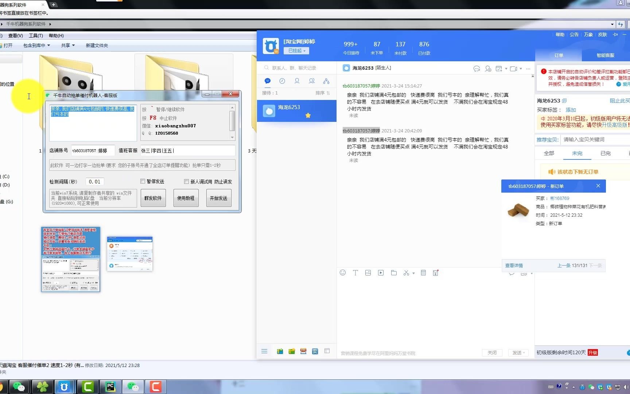Enable 新人调试用 防止误发 checkbox
630x394 pixels.
coord(187,181)
